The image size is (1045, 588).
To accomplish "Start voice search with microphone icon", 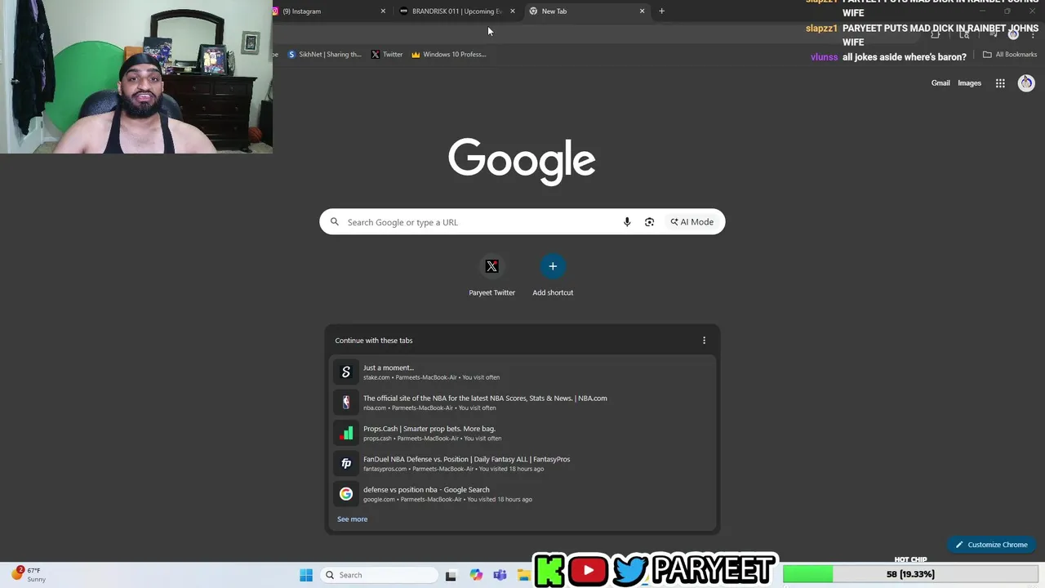I will click(627, 222).
